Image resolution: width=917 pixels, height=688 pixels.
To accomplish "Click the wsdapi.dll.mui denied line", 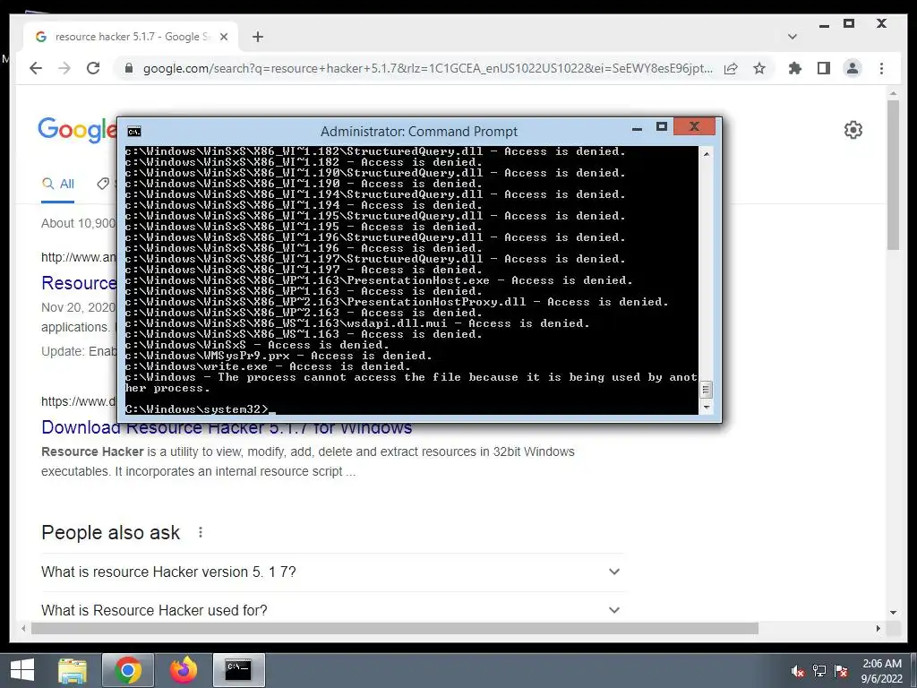I will pos(356,323).
